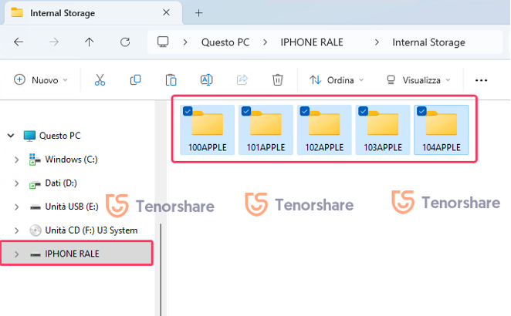Viewport: 511px width, 316px height.
Task: Deselect the 104APPLE folder checkbox
Action: tap(421, 112)
